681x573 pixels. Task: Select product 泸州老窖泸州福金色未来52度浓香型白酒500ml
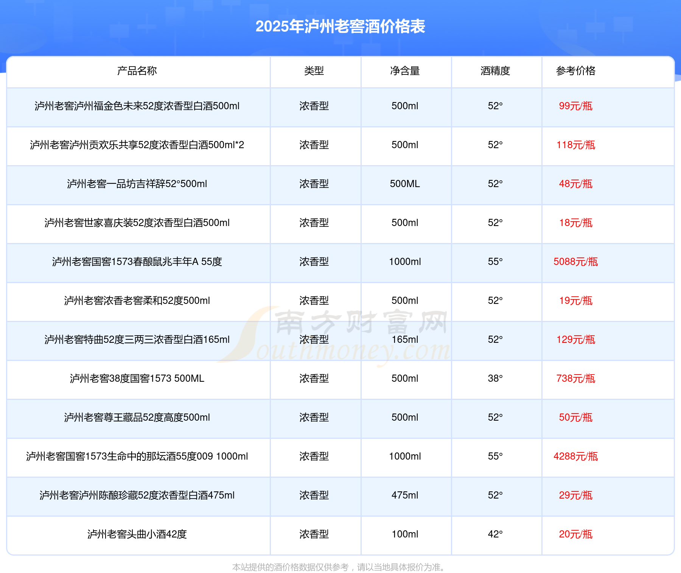click(x=137, y=106)
